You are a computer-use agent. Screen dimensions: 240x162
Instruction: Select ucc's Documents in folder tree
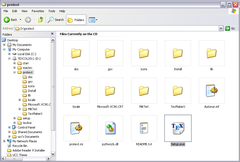26,137
